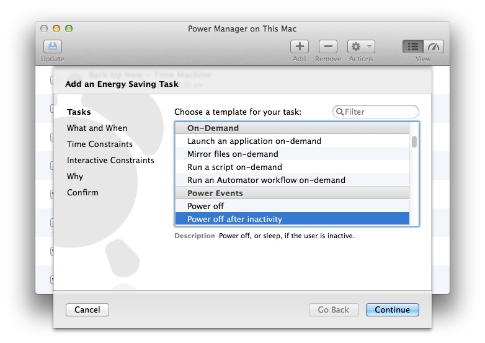Switch to list view icon

pyautogui.click(x=412, y=47)
